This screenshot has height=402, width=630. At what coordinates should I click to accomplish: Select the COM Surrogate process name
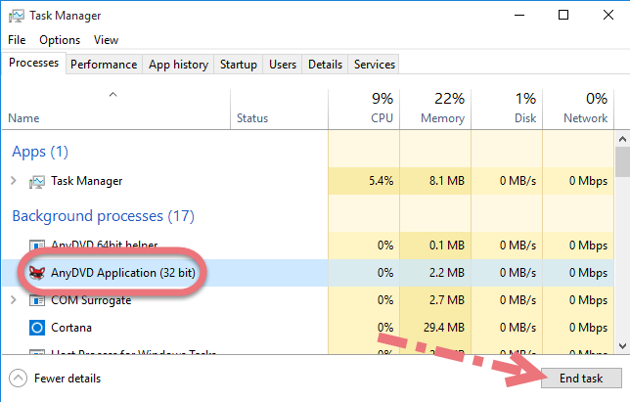click(91, 300)
